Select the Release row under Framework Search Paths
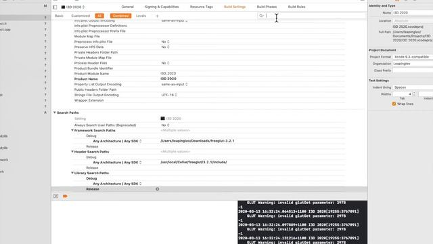 click(x=198, y=146)
